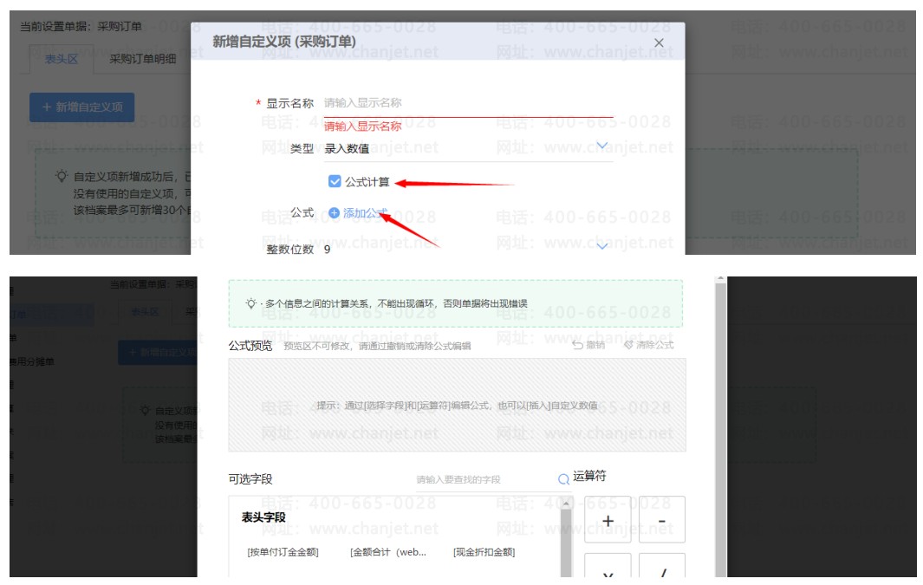Image resolution: width=923 pixels, height=585 pixels.
Task: Click the 表头字段 group heading
Action: coord(263,517)
